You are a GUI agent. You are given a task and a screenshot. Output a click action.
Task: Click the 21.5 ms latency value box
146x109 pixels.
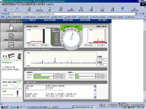coord(102,60)
